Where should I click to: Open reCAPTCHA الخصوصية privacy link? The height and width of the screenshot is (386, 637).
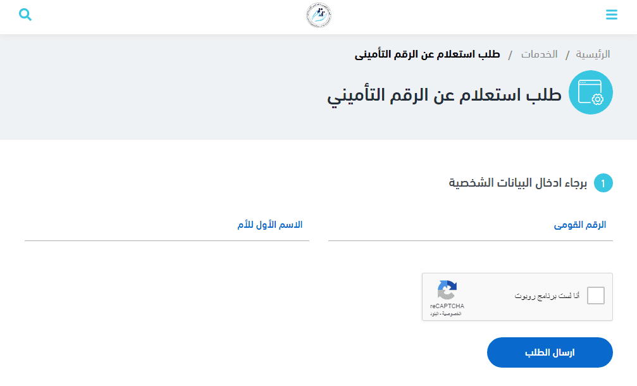(x=452, y=314)
